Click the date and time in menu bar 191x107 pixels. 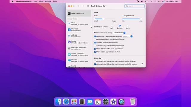coord(172,1)
